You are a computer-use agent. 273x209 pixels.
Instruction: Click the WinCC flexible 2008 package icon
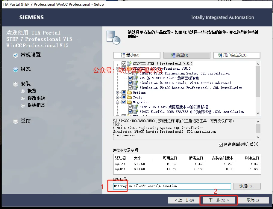pos(136,111)
